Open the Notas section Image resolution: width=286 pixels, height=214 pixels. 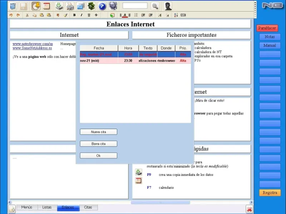(x=270, y=37)
